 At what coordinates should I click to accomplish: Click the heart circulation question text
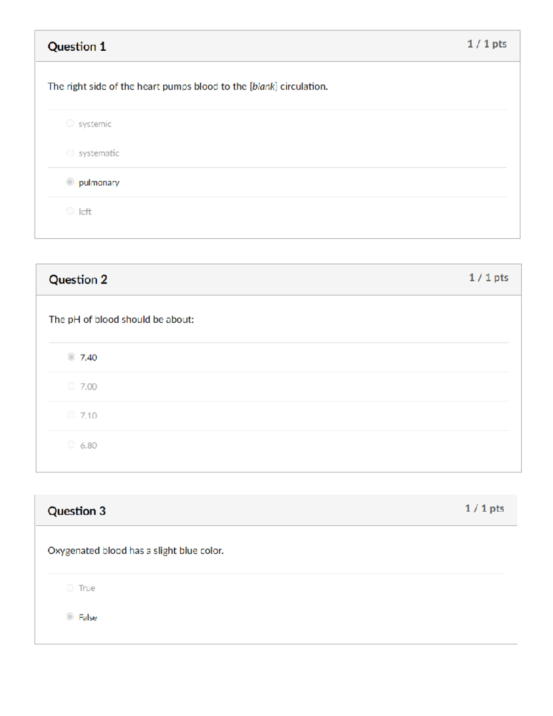188,87
